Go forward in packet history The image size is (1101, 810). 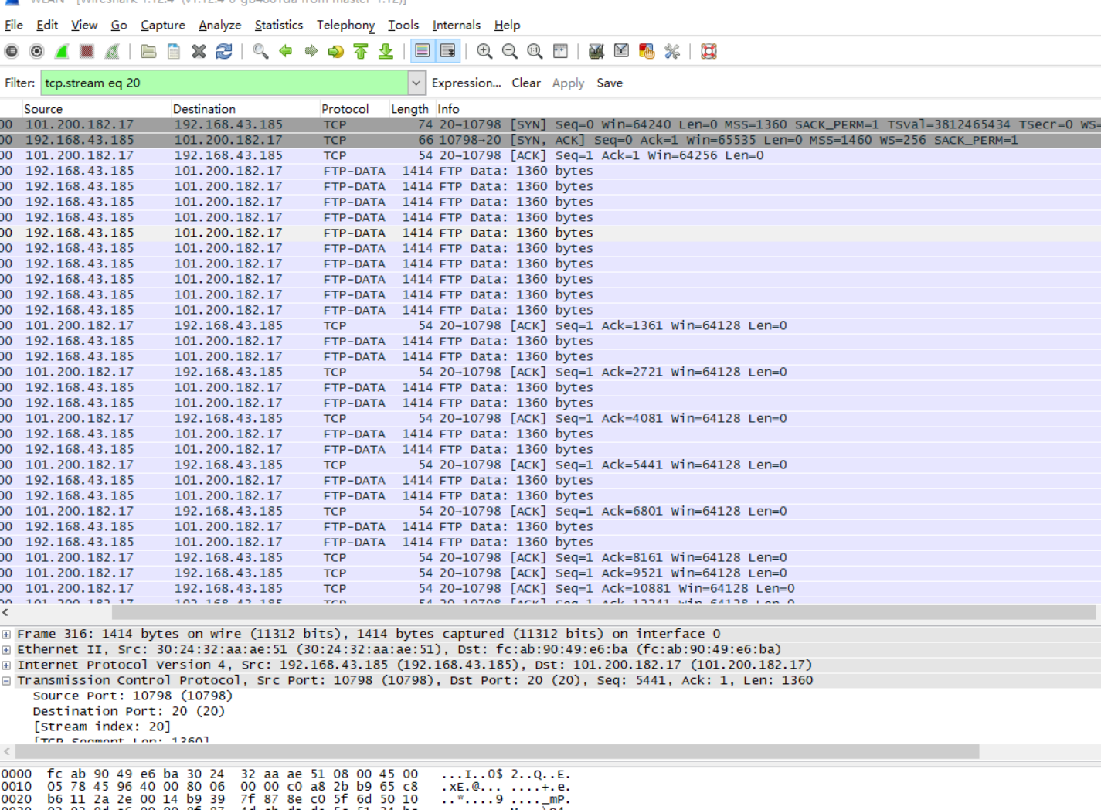[x=311, y=51]
